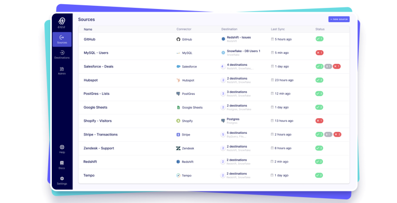Click the calendar icon beside 2 min ago

click(272, 161)
